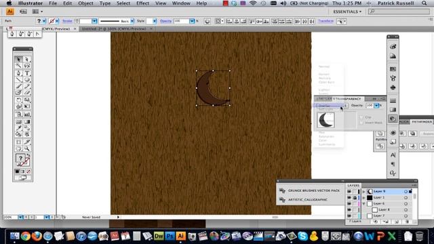The height and width of the screenshot is (244, 434).
Task: Select the Line Segment tool
Action: point(18,80)
